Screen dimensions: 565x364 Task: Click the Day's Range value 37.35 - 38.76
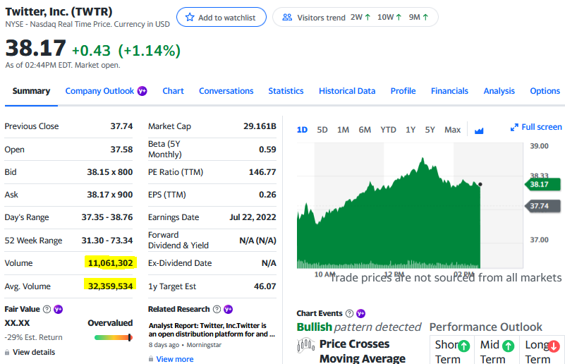107,217
